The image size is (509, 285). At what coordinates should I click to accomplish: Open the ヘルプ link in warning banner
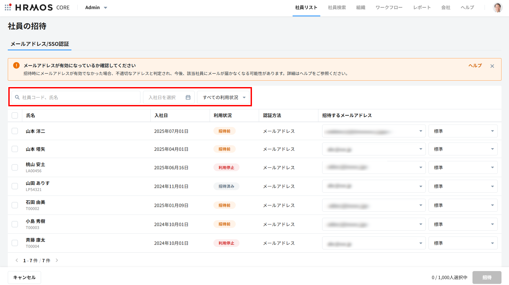[x=475, y=66]
